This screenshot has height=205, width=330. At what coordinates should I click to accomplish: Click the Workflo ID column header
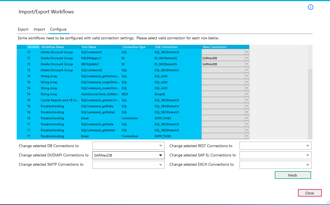coord(33,47)
